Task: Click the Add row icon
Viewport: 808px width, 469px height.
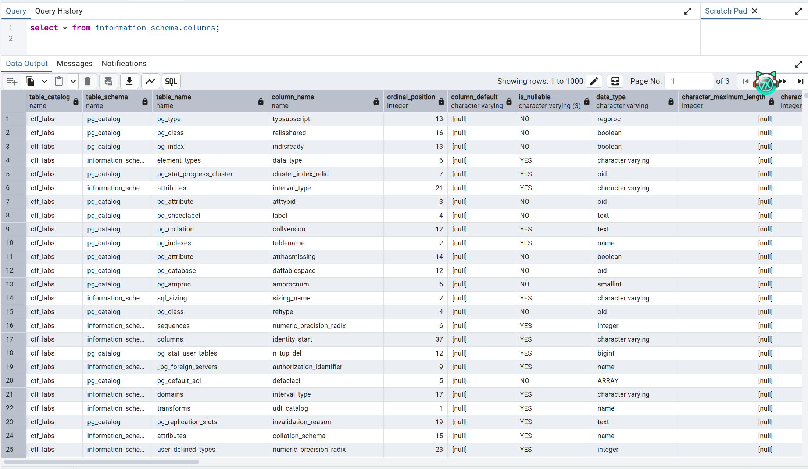Action: 12,81
